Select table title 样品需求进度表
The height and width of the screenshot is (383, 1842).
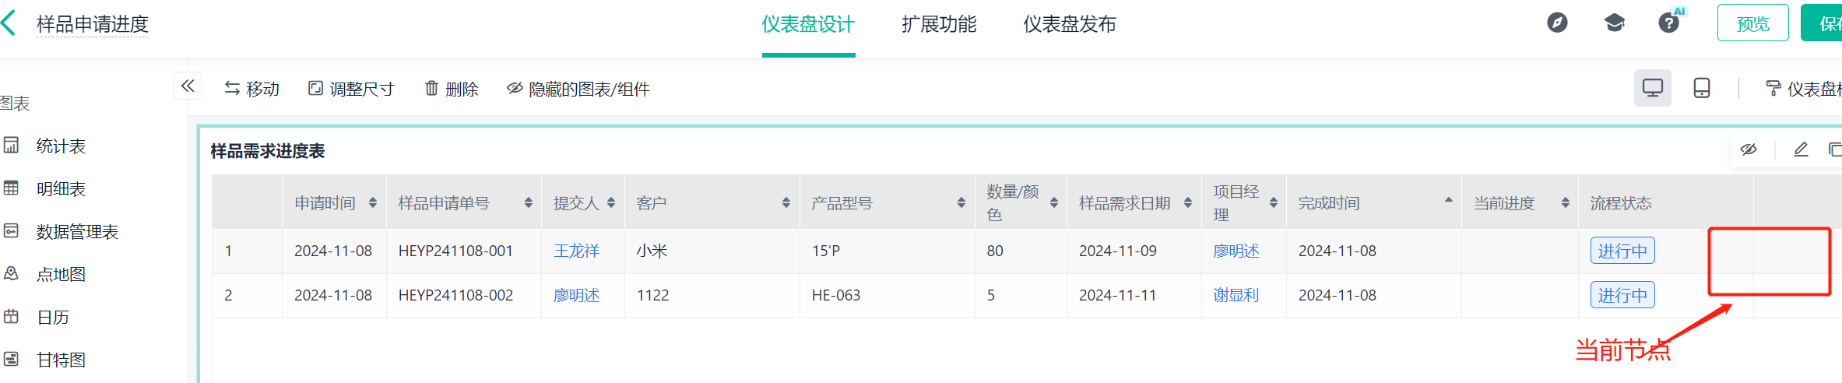[268, 151]
